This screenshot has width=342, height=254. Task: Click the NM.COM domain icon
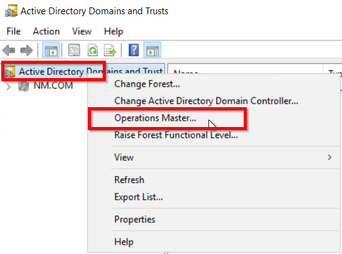point(24,86)
